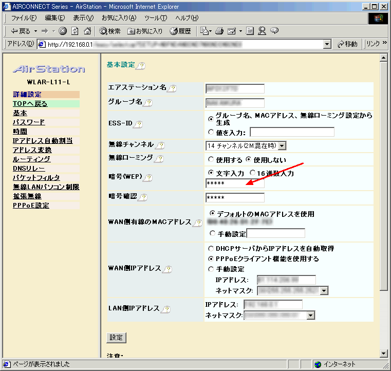Click the 設定 submit button

[x=116, y=338]
